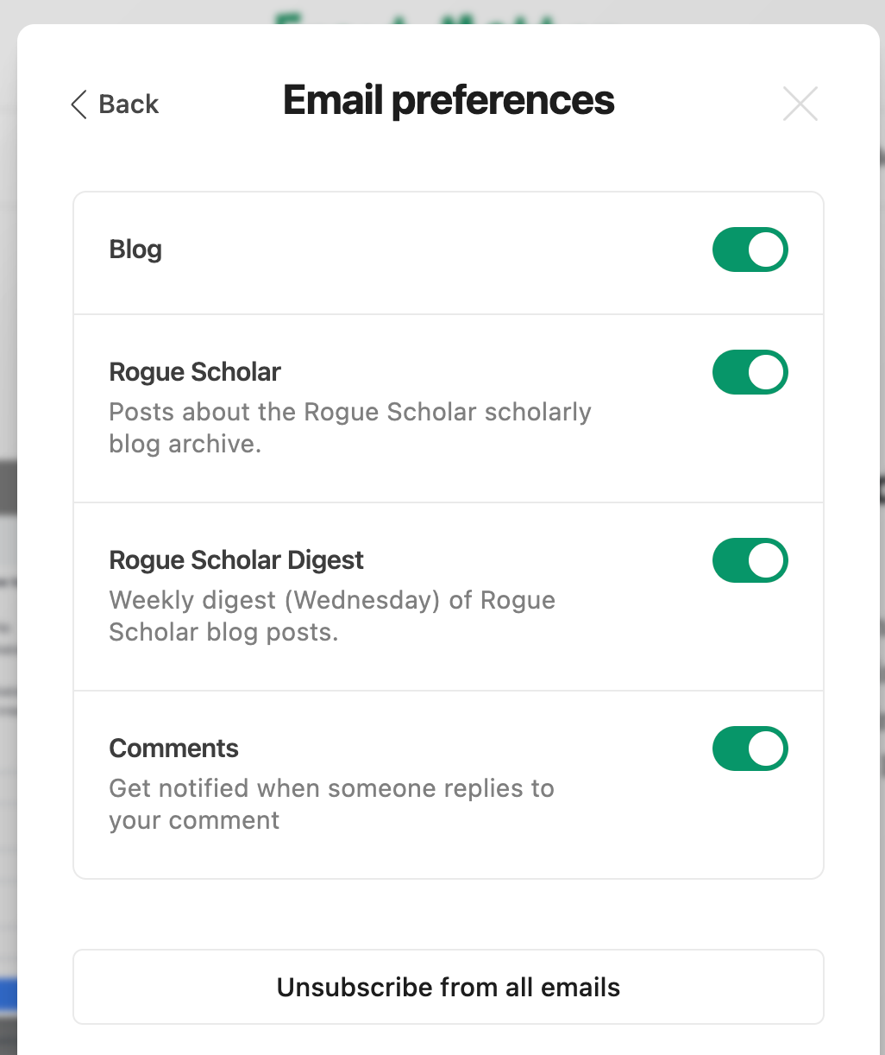Click the green track of the Digest switch
Viewport: 885px width, 1055px height.
coord(730,560)
